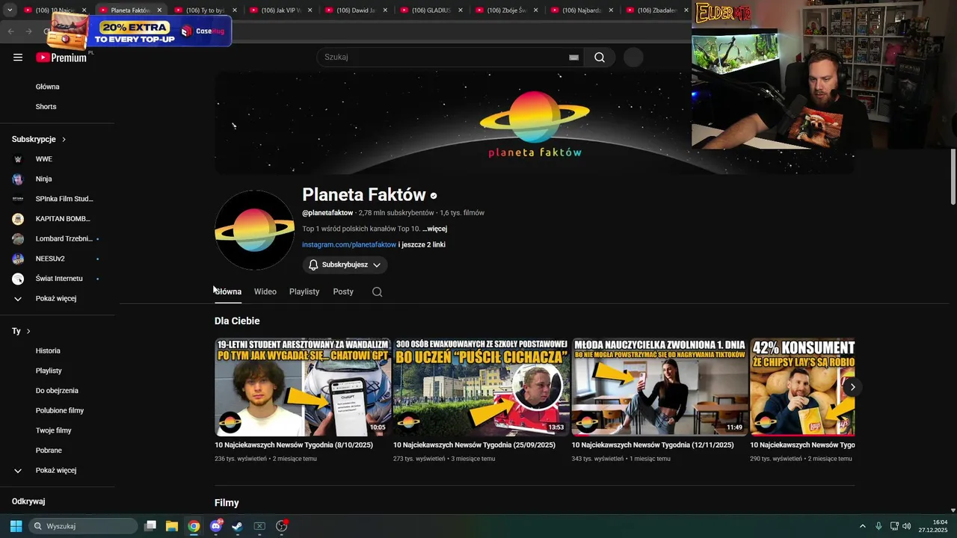Switch to the channel Playlisty tab
This screenshot has width=957, height=538.
pyautogui.click(x=304, y=292)
